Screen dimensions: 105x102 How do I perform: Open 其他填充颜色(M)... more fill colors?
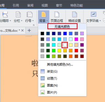60,64
